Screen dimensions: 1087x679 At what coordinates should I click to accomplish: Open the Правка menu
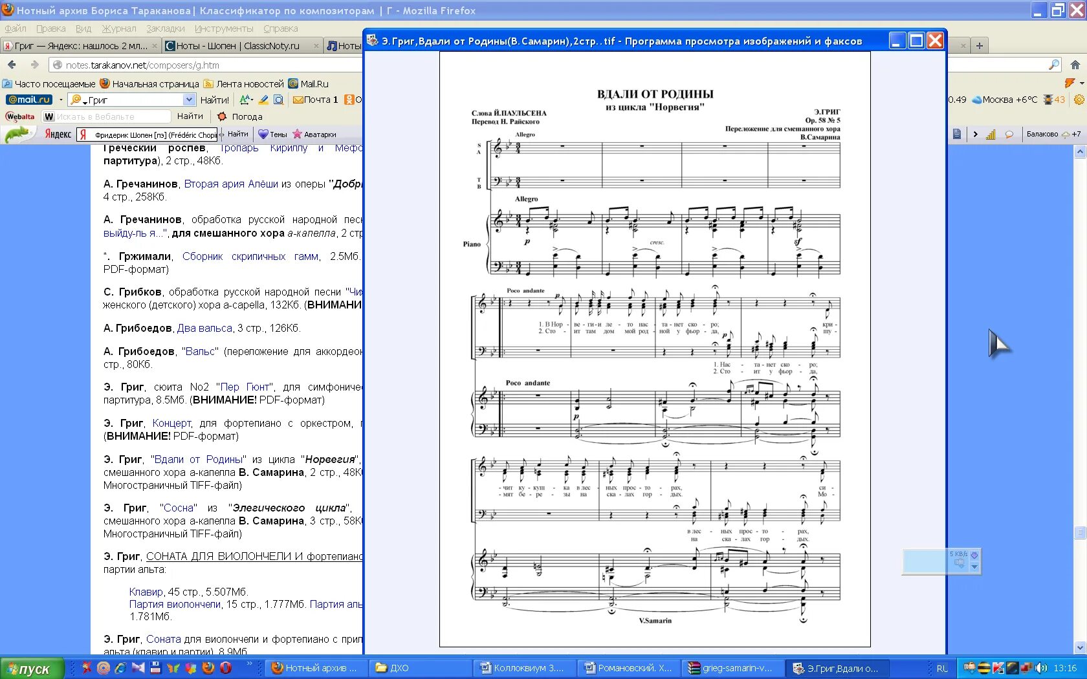pos(51,28)
